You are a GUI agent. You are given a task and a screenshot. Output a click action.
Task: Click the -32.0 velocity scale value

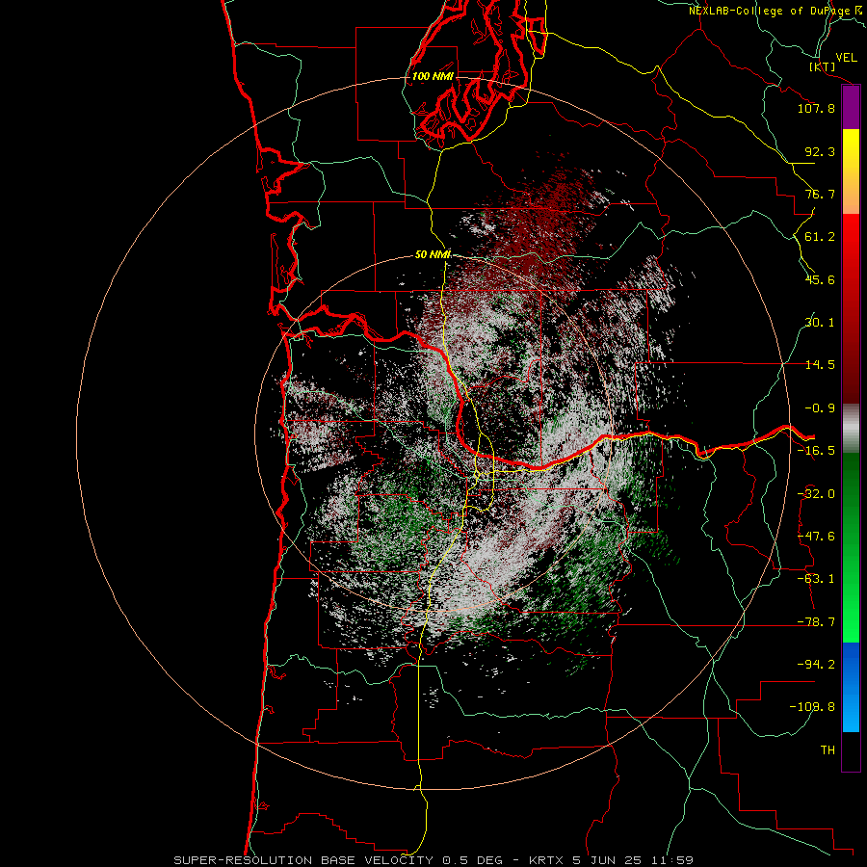point(816,494)
